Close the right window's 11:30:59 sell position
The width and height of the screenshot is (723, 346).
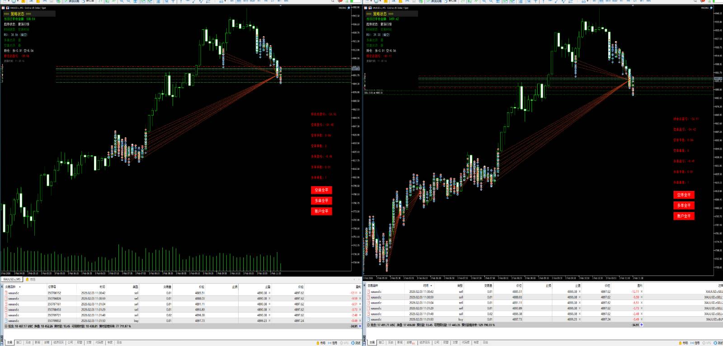[x=641, y=297]
